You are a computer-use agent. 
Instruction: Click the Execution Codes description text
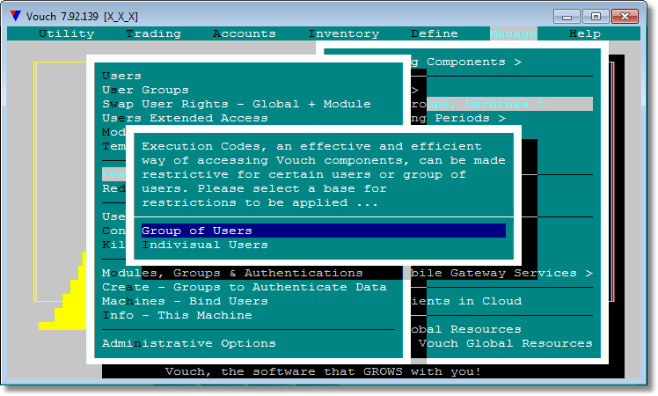324,175
